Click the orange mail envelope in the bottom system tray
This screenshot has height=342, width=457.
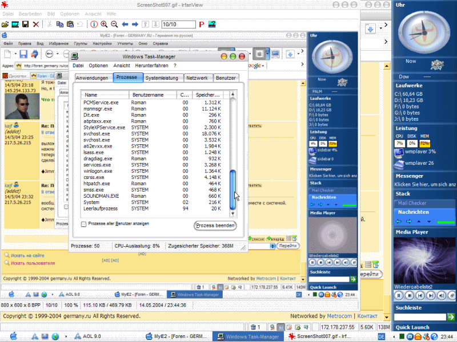418,337
